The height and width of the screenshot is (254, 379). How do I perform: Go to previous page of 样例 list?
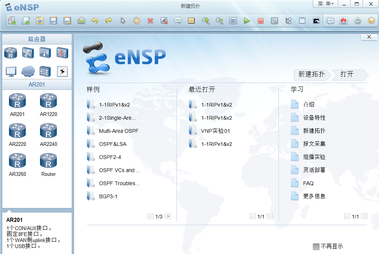(151, 216)
